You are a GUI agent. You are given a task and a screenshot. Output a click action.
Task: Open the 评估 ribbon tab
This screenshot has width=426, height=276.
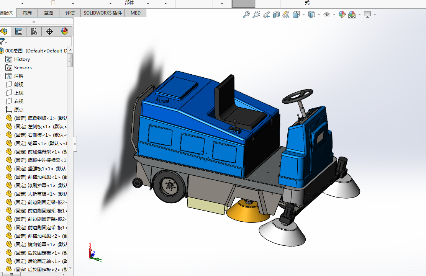point(70,13)
